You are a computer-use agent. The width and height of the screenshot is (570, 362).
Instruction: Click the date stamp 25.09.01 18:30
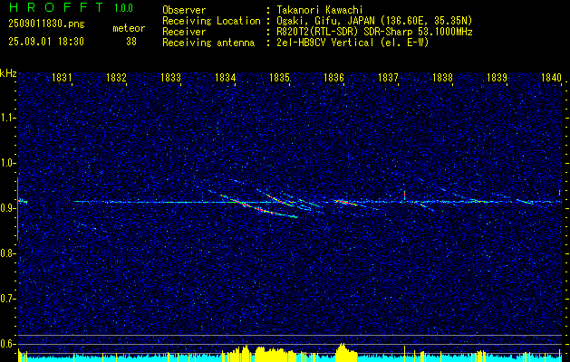(x=46, y=42)
